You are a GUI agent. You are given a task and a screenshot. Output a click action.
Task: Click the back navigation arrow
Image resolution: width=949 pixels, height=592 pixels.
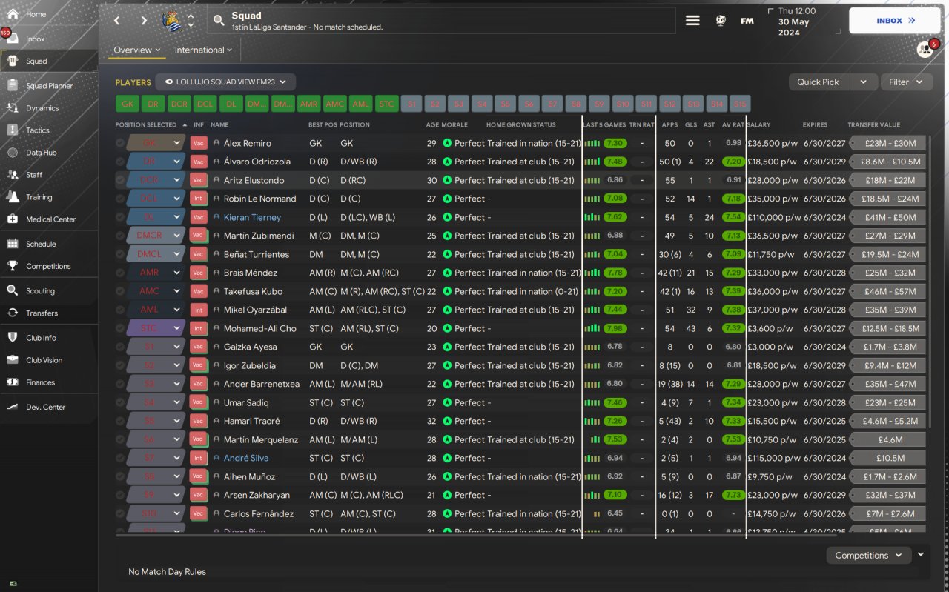tap(117, 21)
